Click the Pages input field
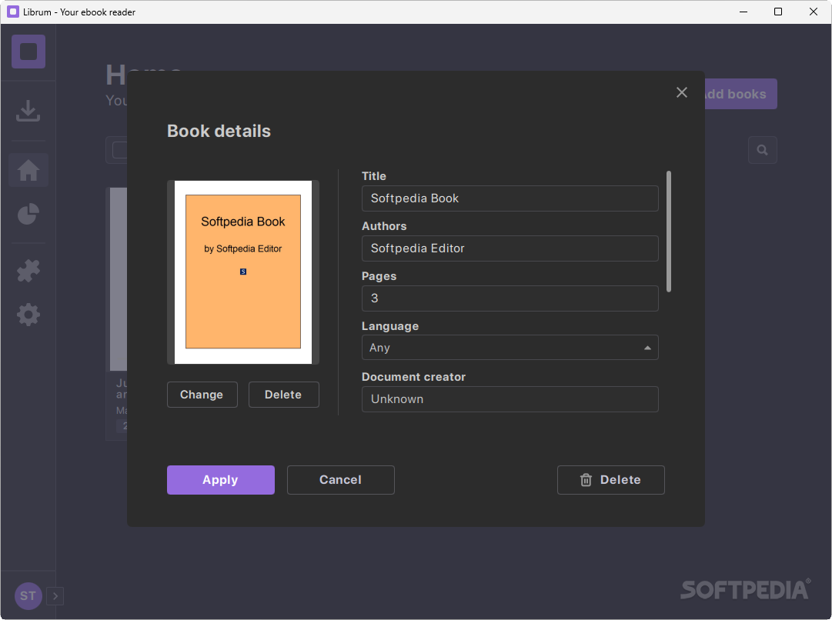 click(x=510, y=298)
